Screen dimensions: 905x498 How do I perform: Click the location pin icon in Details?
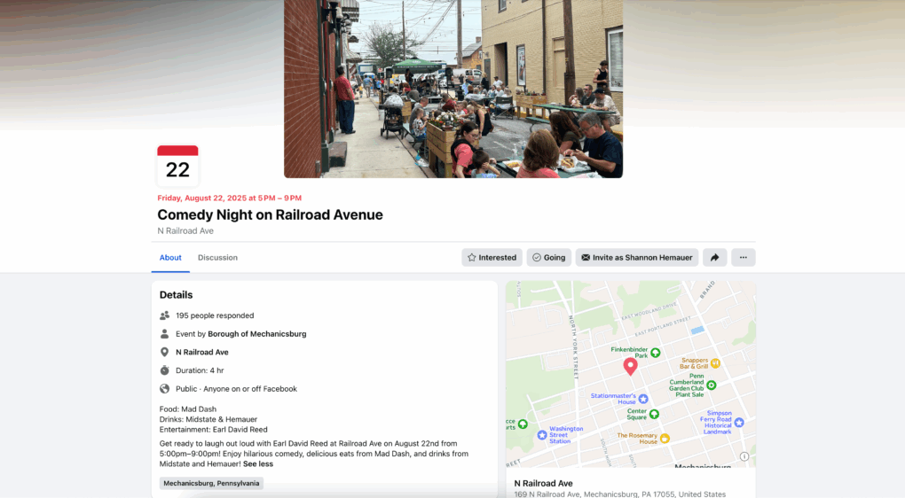pyautogui.click(x=164, y=352)
